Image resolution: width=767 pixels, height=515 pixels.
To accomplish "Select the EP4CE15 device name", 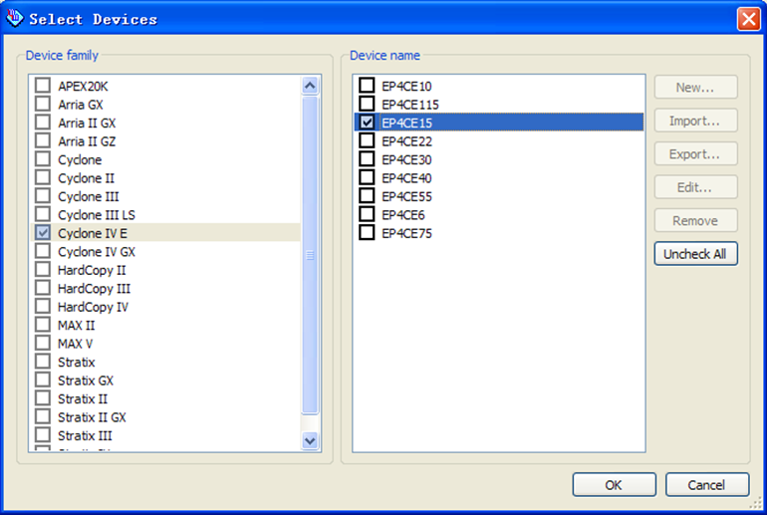I will click(x=407, y=123).
